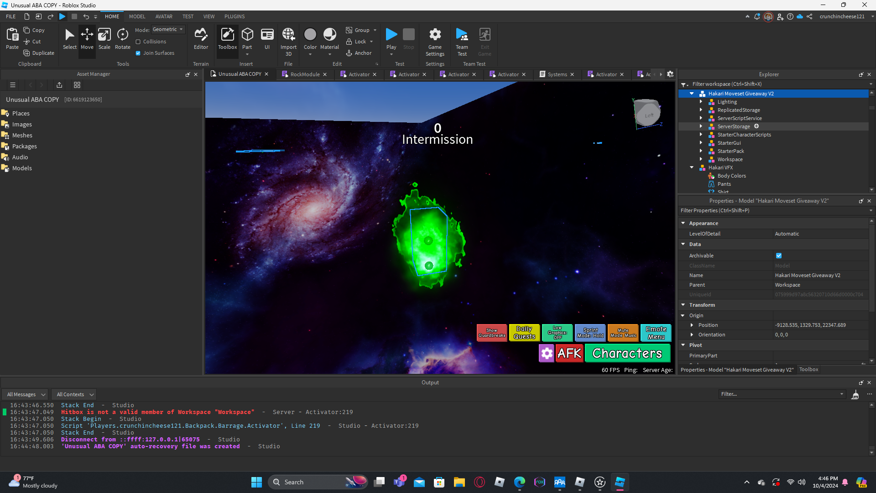Open the PLUGINS ribbon tab
Image resolution: width=876 pixels, height=493 pixels.
235,16
